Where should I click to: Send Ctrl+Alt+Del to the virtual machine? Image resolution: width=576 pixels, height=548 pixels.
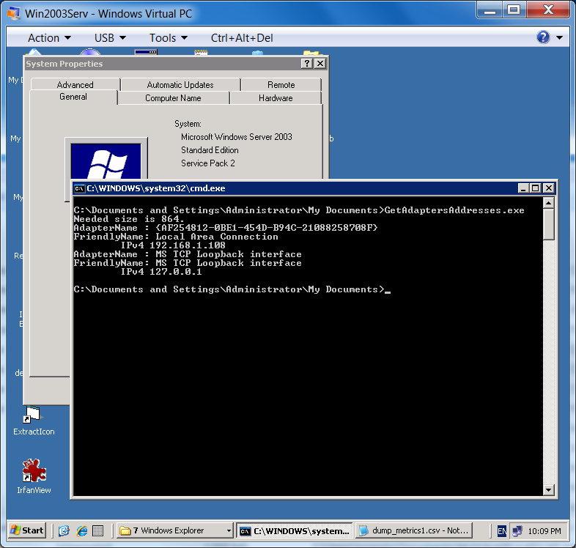click(242, 38)
